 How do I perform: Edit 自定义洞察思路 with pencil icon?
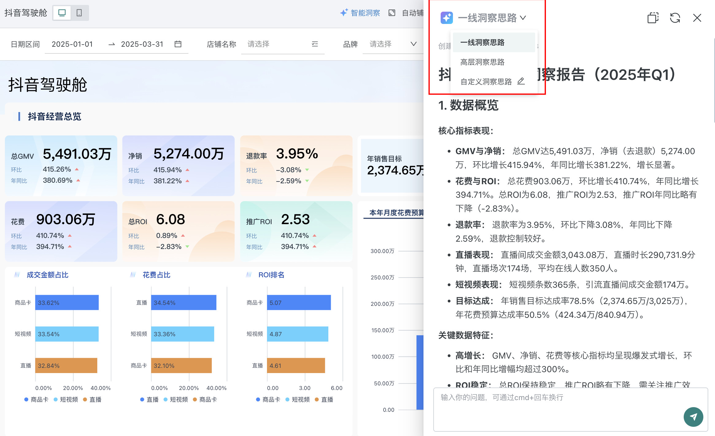tap(521, 81)
